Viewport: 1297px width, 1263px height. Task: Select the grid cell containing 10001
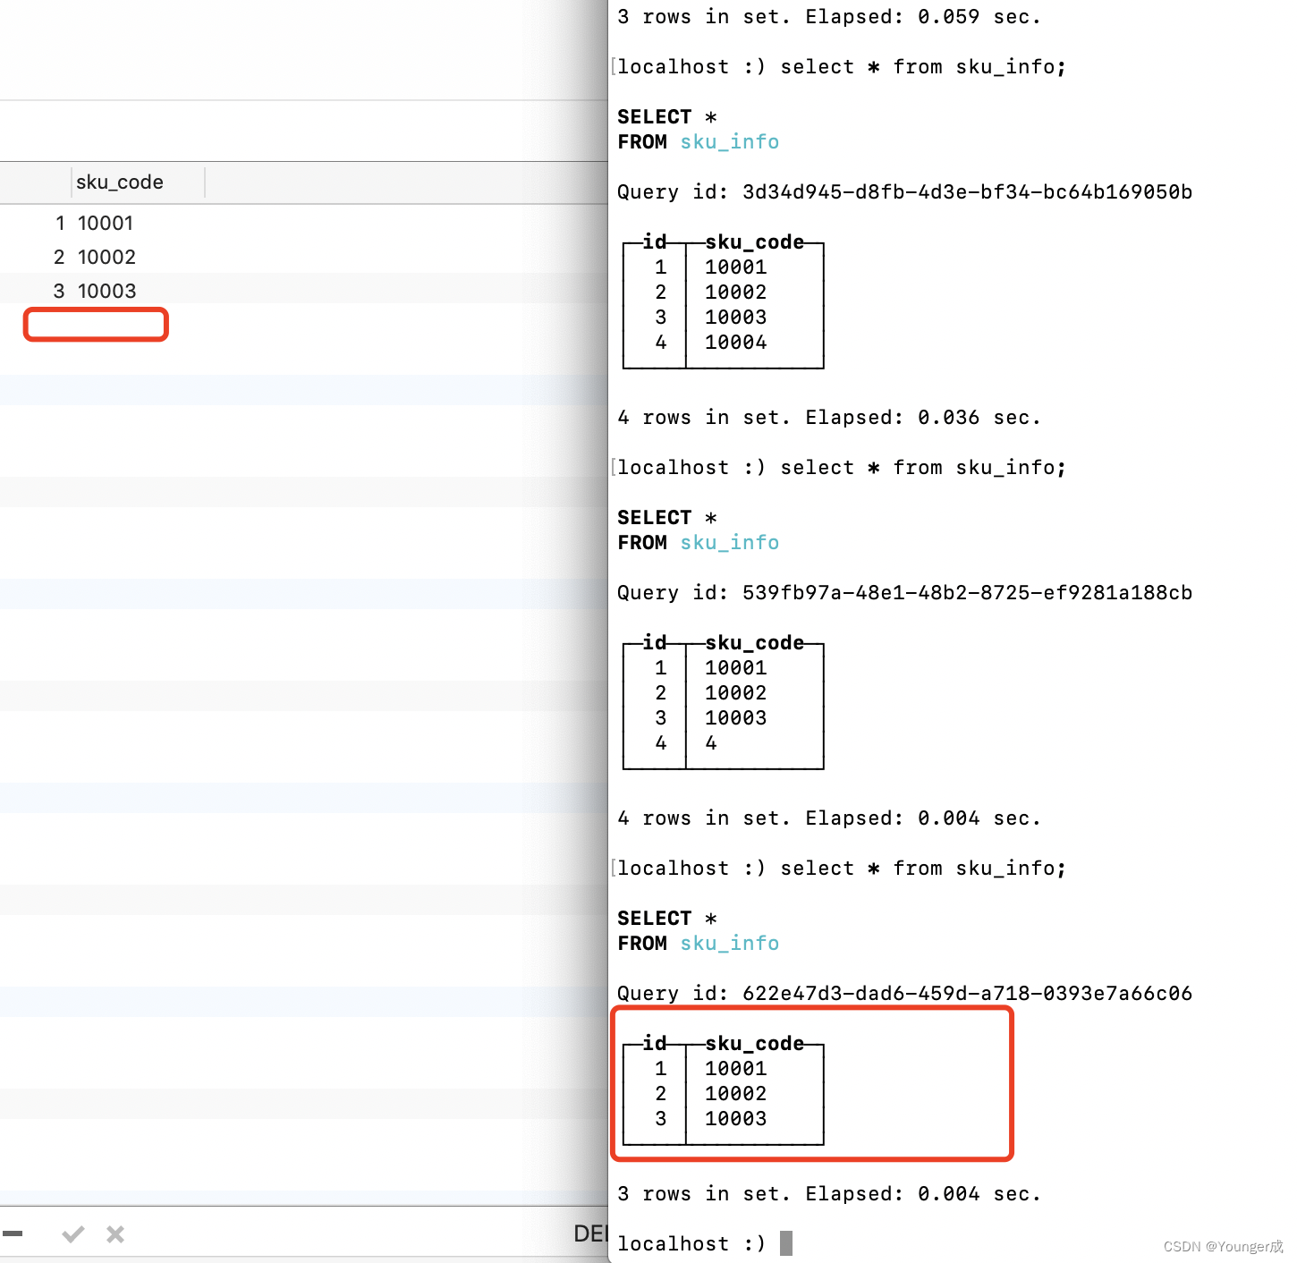105,223
